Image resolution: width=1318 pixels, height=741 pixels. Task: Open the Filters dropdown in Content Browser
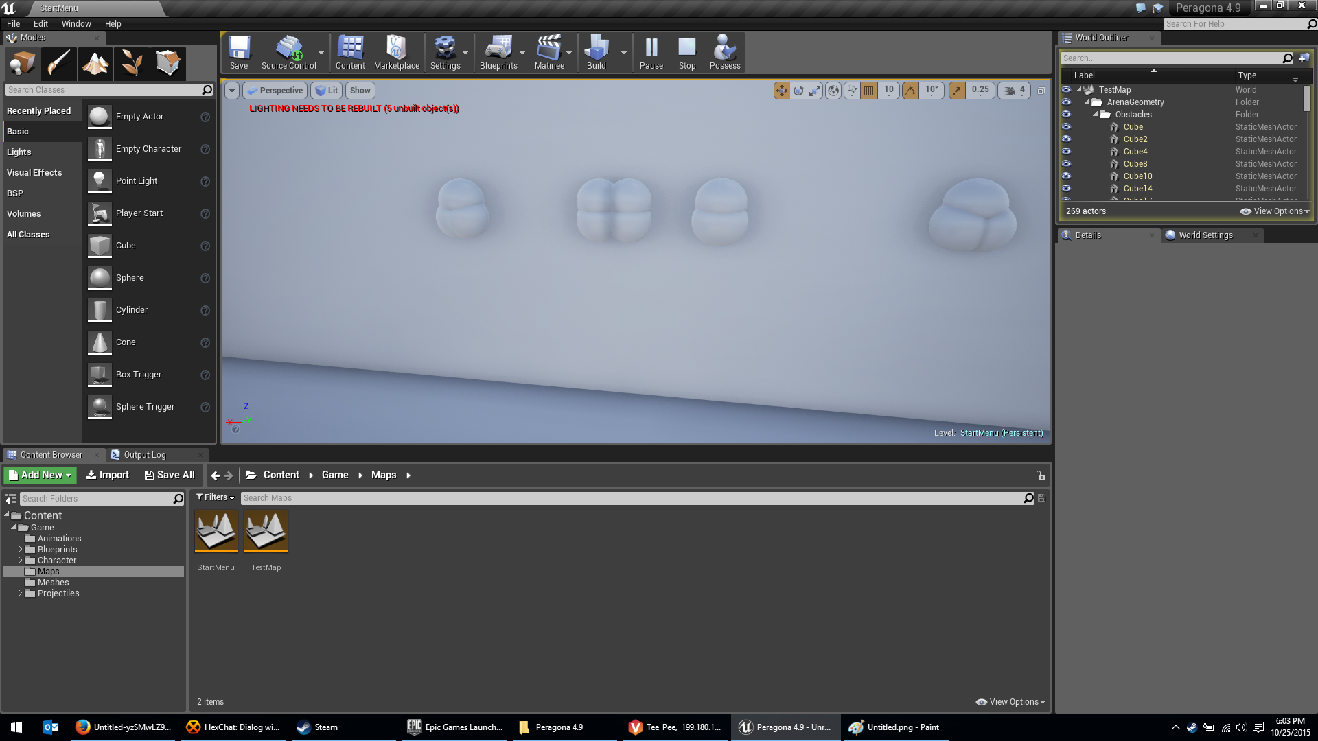216,497
